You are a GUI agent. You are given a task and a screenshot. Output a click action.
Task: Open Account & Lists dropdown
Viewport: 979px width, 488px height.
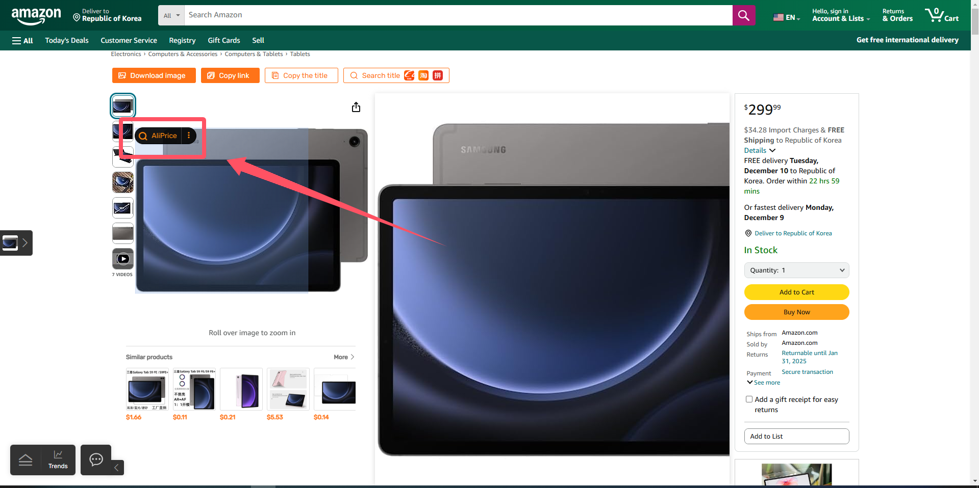tap(841, 15)
